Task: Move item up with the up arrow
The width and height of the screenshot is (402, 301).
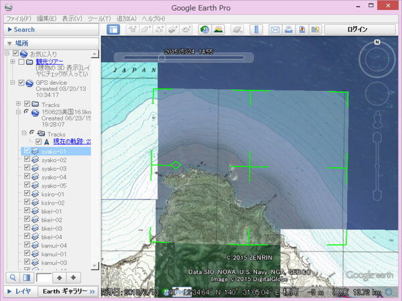Action: 60,278
